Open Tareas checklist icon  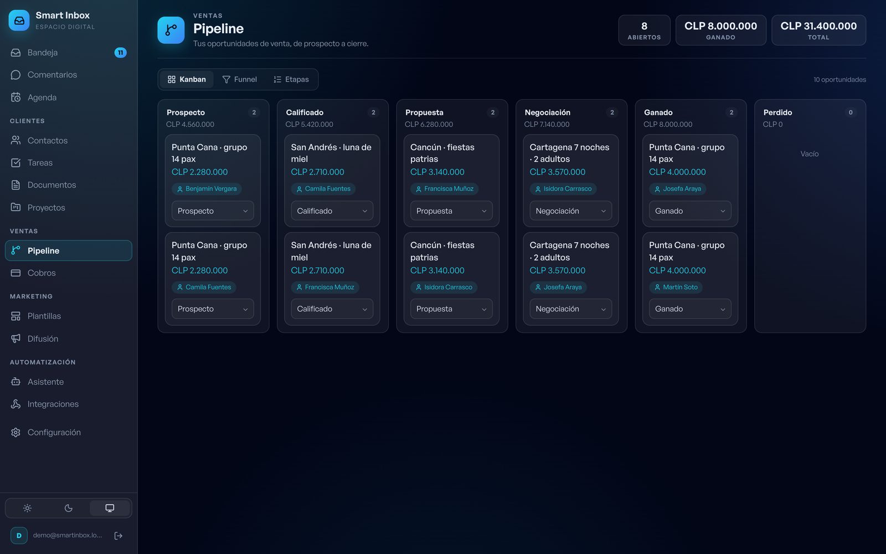tap(16, 163)
